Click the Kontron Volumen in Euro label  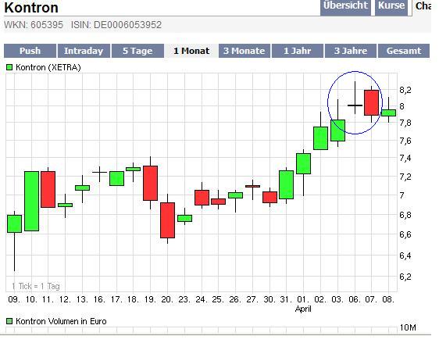(61, 321)
